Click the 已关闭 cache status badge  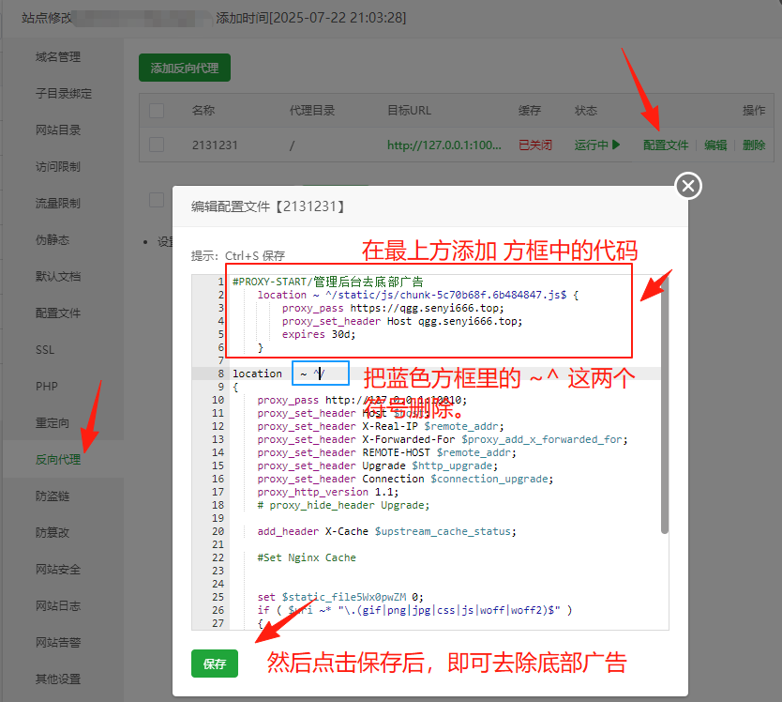(534, 145)
